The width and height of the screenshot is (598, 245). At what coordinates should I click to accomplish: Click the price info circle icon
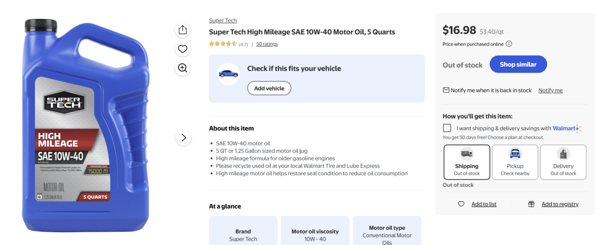509,44
